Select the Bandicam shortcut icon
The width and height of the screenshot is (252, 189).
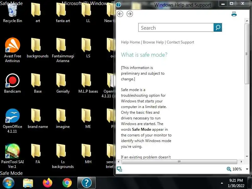[x=12, y=83]
